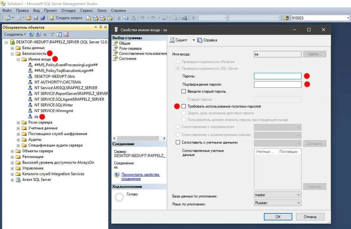Select Состояние page in dialog
Screen dimensions: 351x229
coord(128,59)
